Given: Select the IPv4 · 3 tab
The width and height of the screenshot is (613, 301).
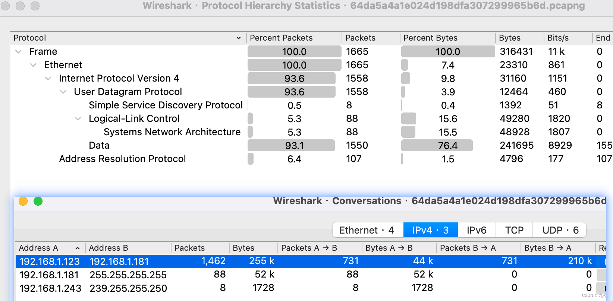Looking at the screenshot, I should [430, 230].
